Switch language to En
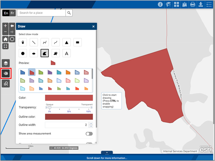This screenshot has height=161, width=215. (x=6, y=13)
